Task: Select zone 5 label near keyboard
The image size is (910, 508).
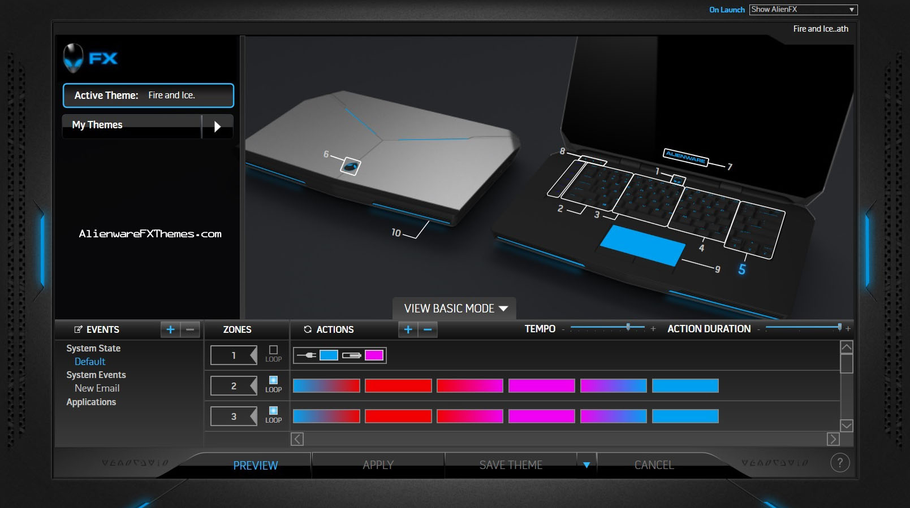Action: 742,270
